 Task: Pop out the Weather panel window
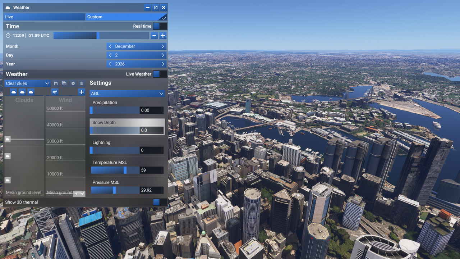point(156,8)
